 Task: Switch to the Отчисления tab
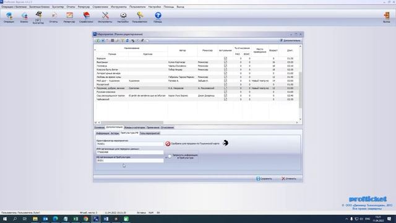point(167,128)
